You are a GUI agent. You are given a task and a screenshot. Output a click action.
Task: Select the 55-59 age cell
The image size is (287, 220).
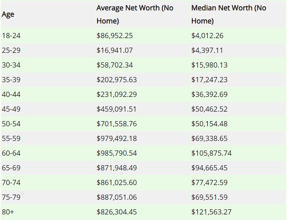tap(11, 139)
